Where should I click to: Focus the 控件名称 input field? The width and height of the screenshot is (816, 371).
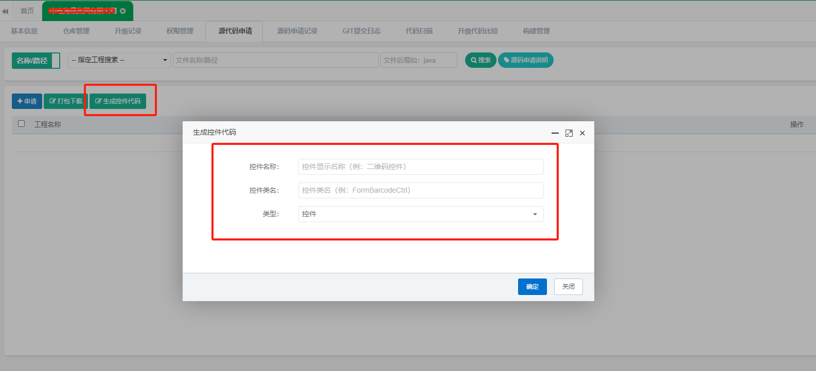click(421, 167)
